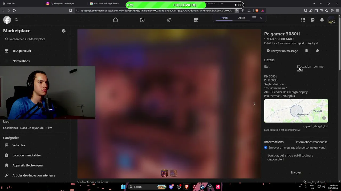
Task: Open browser extensions puzzle icon
Action: point(306,11)
